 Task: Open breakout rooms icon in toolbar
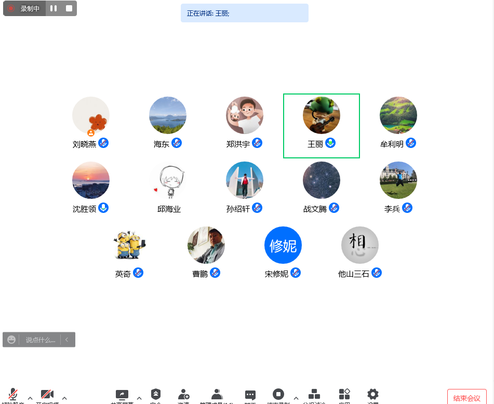tap(314, 395)
